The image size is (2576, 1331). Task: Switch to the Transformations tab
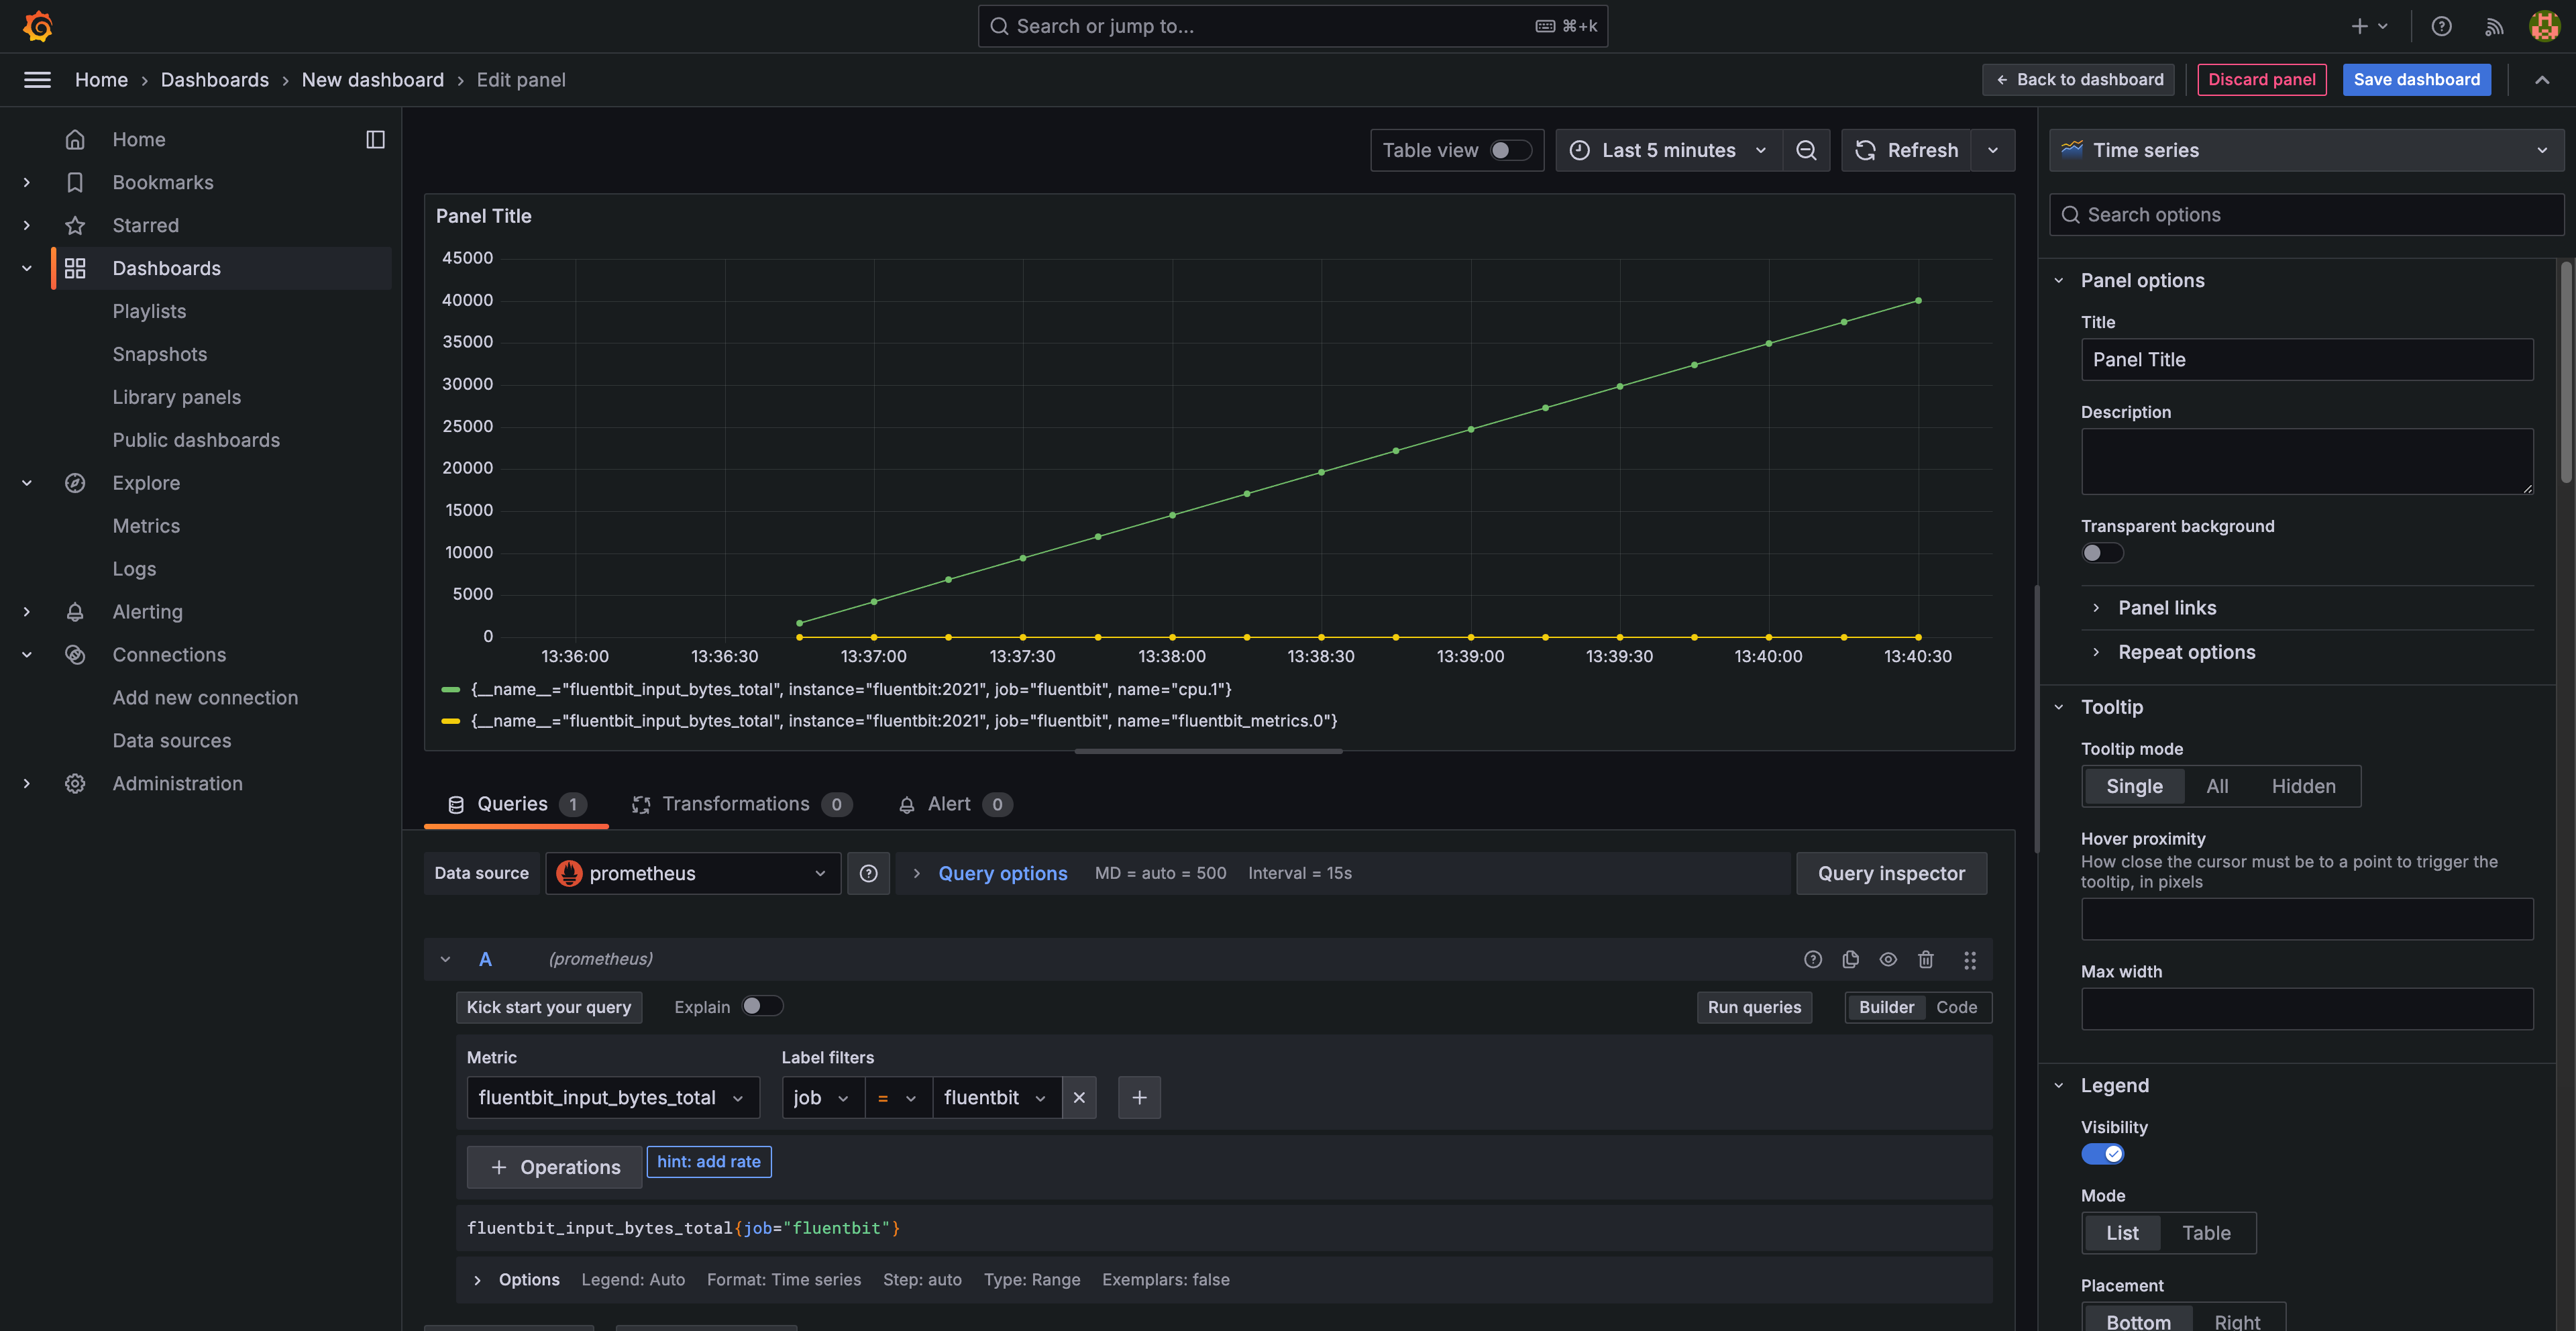point(735,804)
